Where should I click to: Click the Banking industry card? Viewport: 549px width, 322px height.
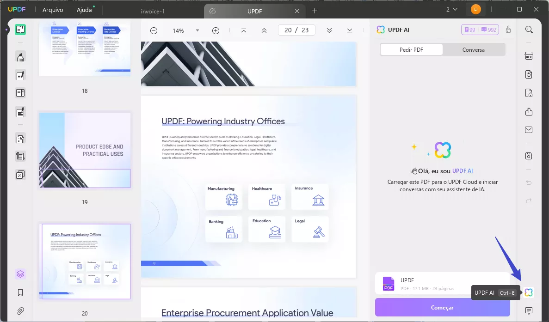(223, 229)
